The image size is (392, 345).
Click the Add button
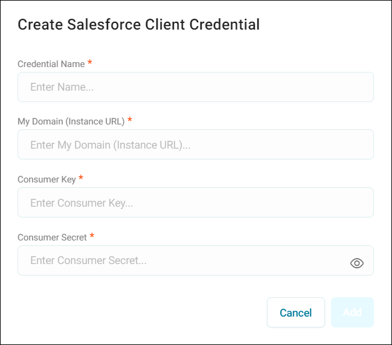352,312
